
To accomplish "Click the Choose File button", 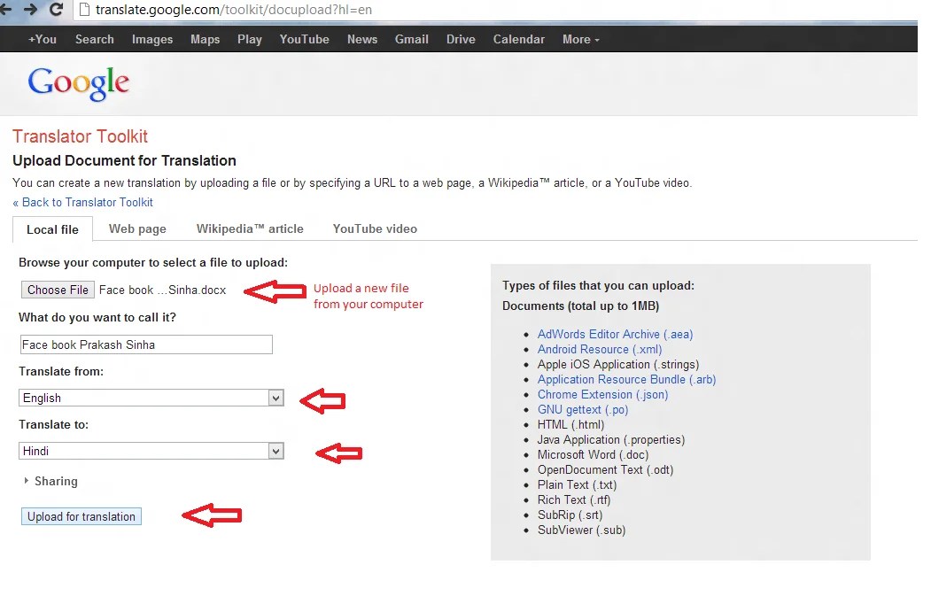I will (57, 290).
